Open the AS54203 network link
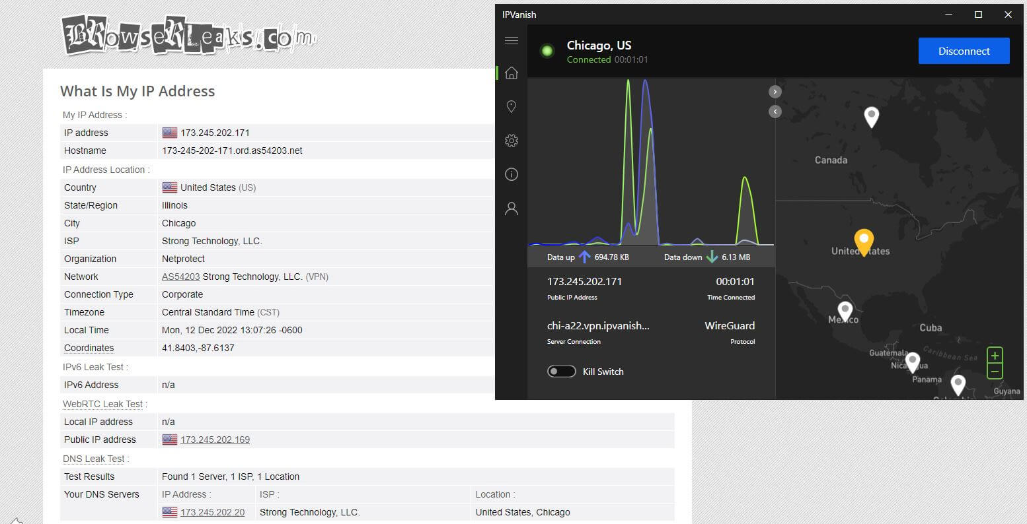Screen dimensions: 1027x524 click(180, 277)
